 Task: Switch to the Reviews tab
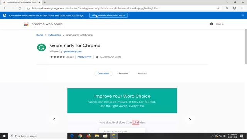point(123,73)
